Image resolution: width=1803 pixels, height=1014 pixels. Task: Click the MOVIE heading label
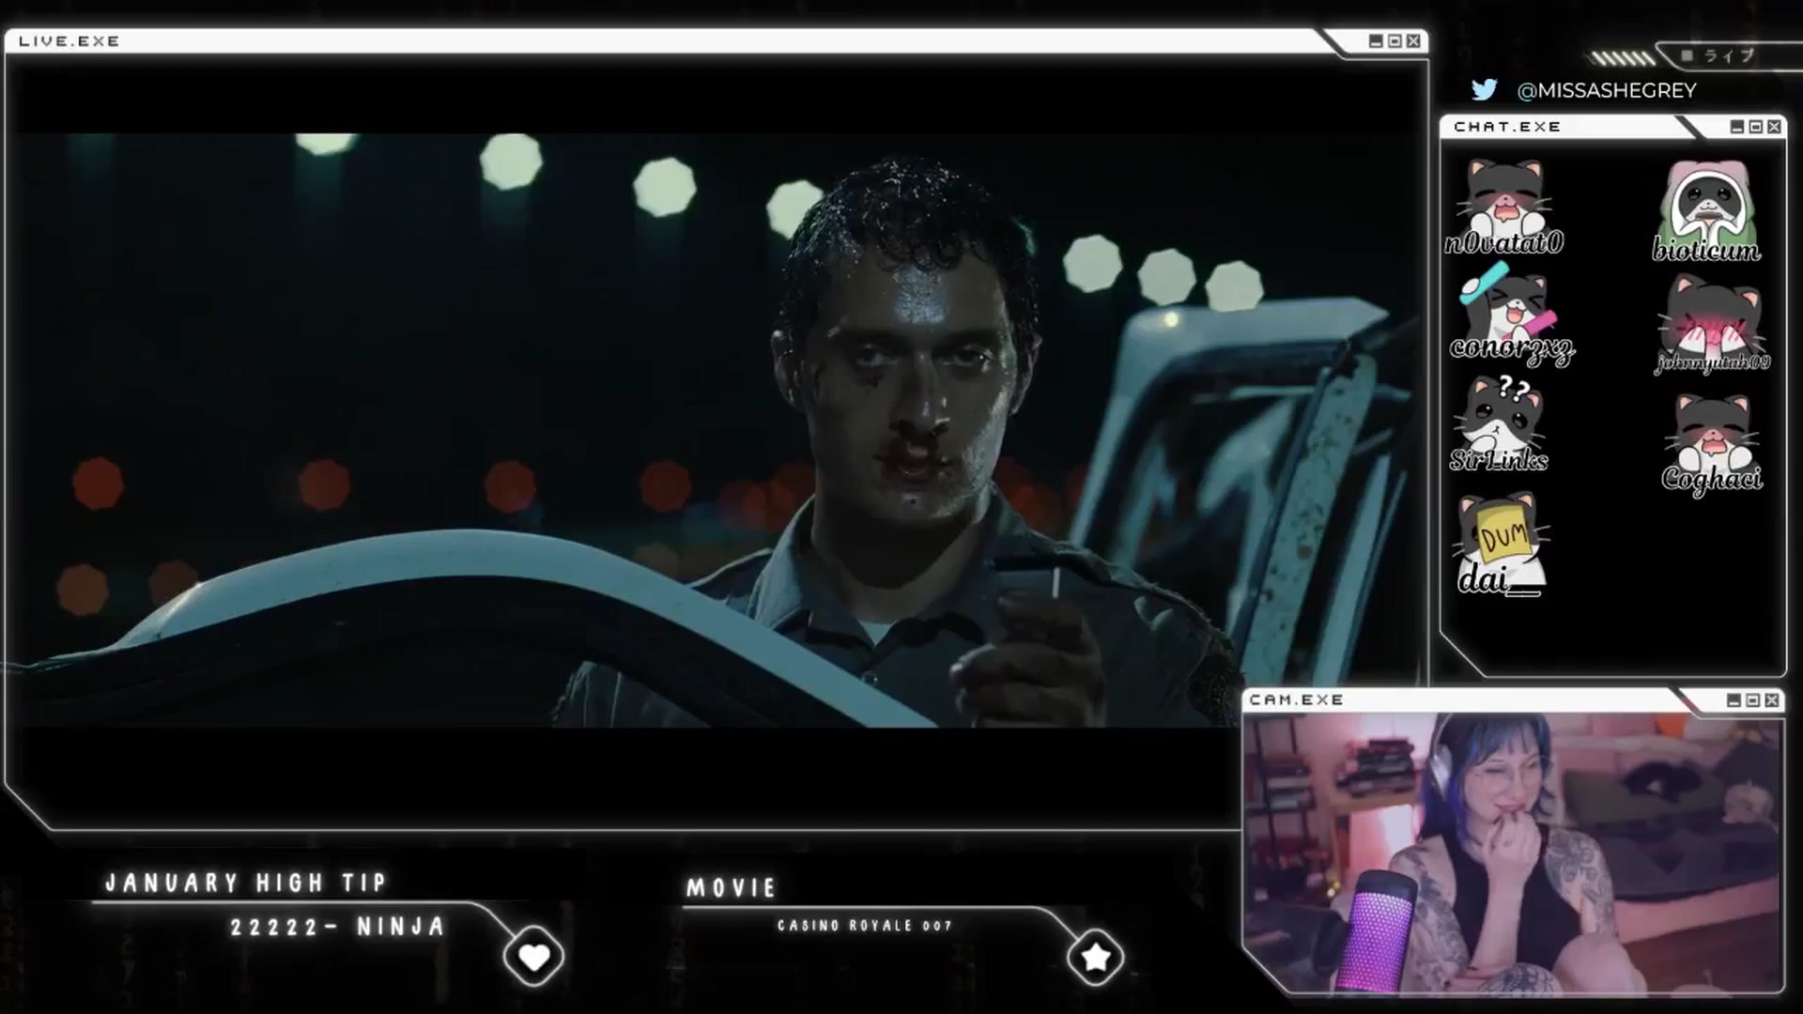coord(732,888)
